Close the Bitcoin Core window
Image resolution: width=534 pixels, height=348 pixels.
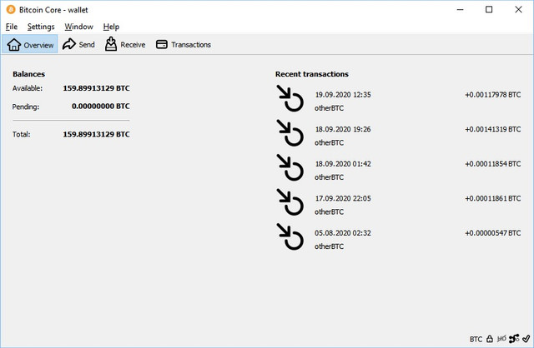tap(518, 9)
